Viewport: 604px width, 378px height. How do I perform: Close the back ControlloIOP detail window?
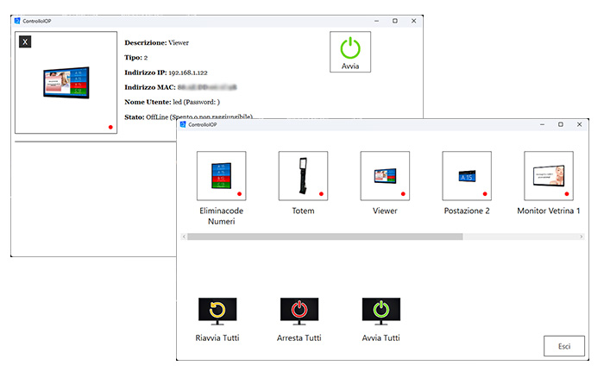coord(413,21)
